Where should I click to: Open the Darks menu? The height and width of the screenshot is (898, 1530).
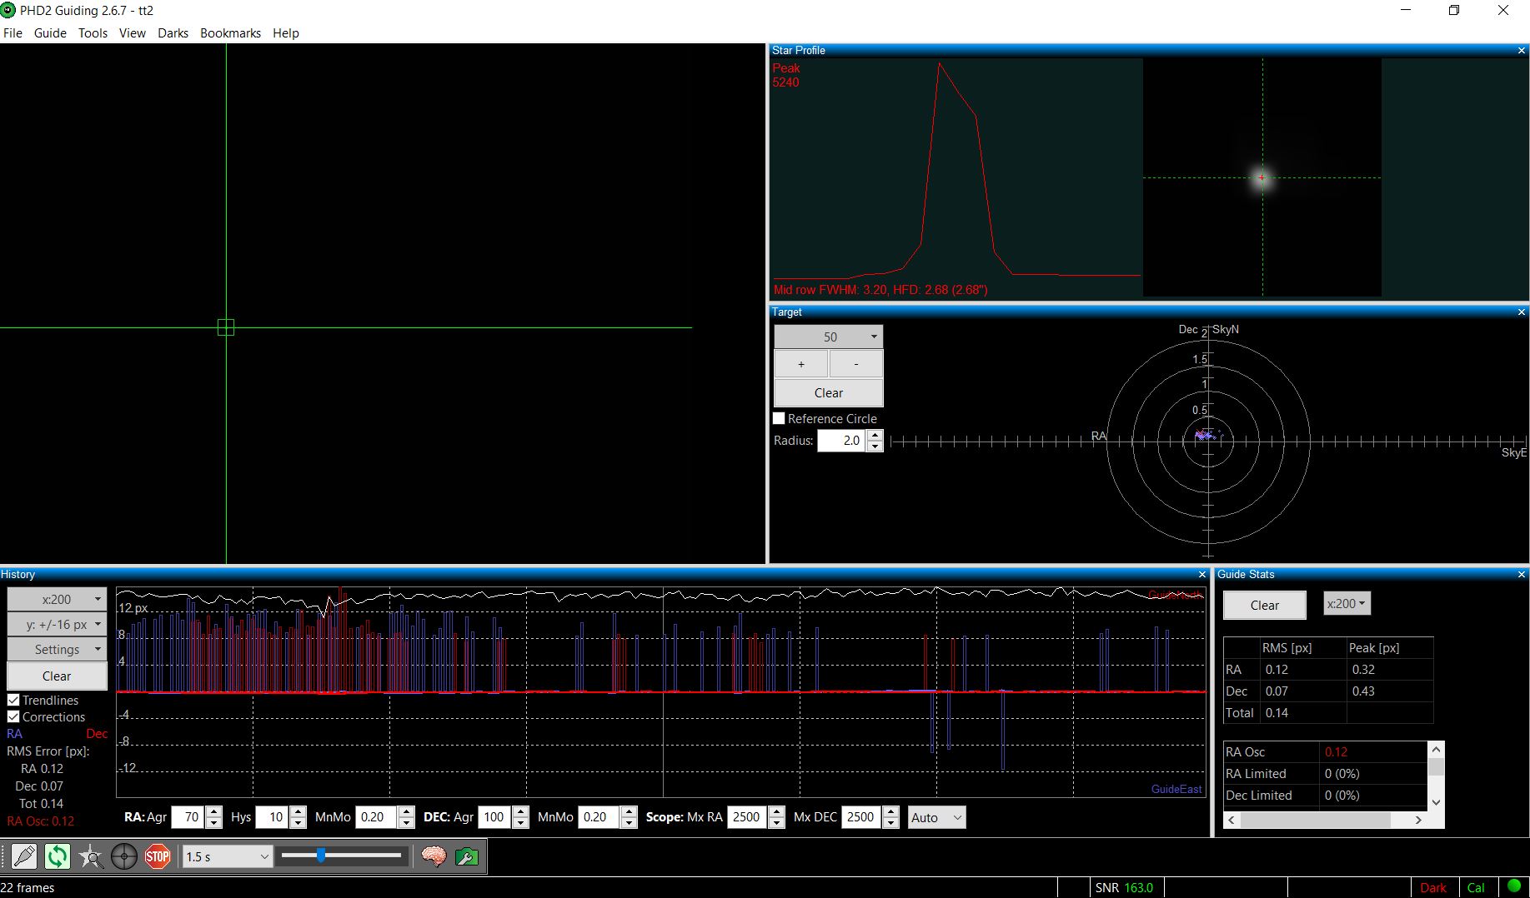coord(173,33)
